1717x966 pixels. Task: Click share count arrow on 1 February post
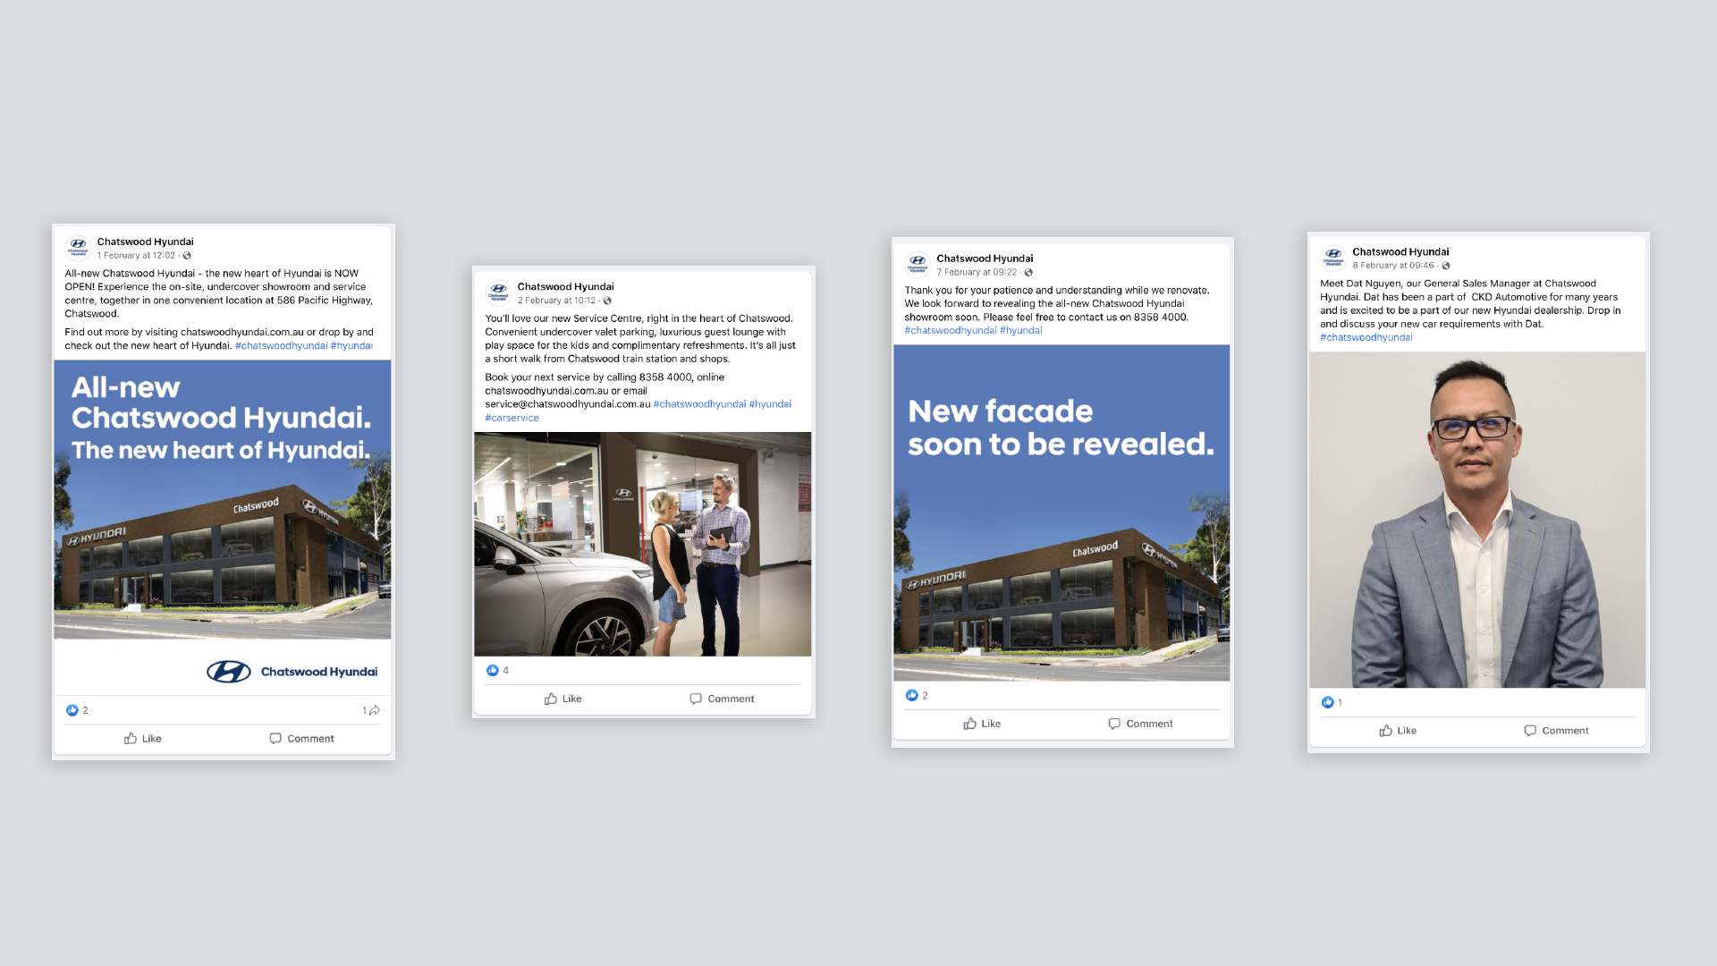click(x=371, y=710)
